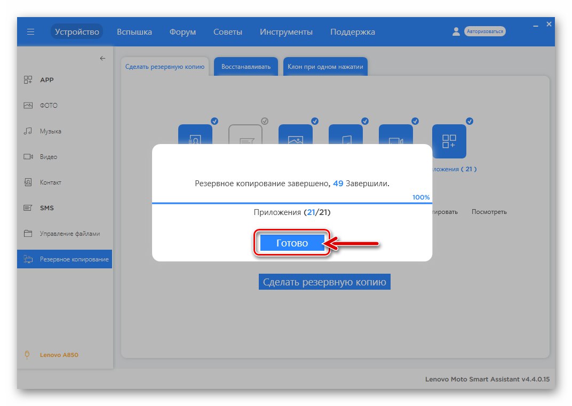Uncheck the contacts backup checkmark
Viewport: 572px width, 406px height.
pyautogui.click(x=215, y=121)
